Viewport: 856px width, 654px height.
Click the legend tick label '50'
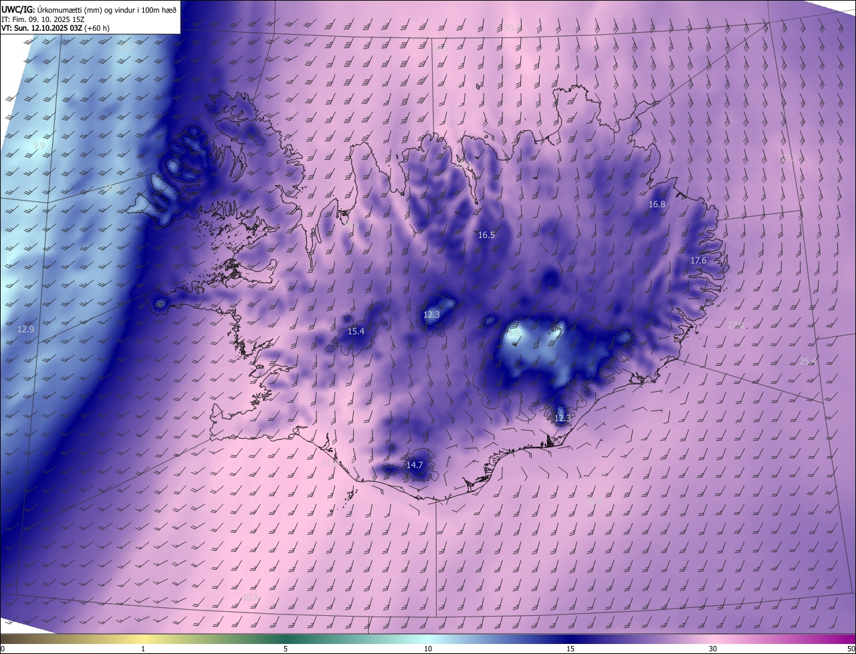tap(851, 649)
